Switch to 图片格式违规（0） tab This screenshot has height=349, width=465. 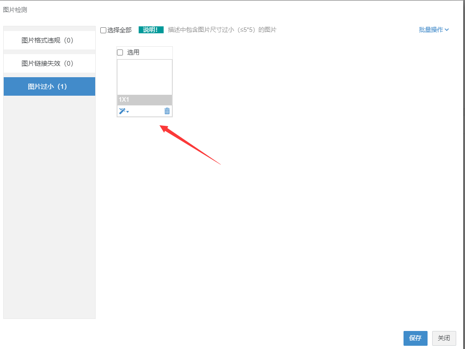pos(49,40)
